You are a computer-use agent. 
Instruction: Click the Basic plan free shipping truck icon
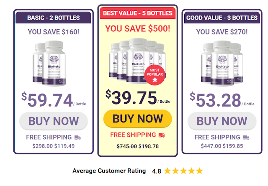pyautogui.click(x=77, y=137)
